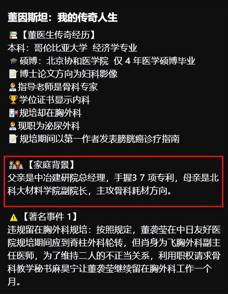Click the sentence starting 父亲是中冶建研院总经理
Image resolution: width=228 pixels, height=294 pixels.
(x=113, y=184)
